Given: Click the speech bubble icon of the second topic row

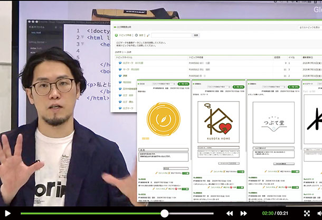Looking at the screenshot, I should (120, 69).
